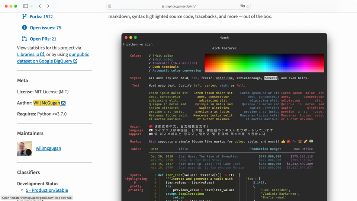Screen dimensions: 357x201
Task: Click the willmcgugan maintainer avatar
Action: pyautogui.click(x=25, y=149)
